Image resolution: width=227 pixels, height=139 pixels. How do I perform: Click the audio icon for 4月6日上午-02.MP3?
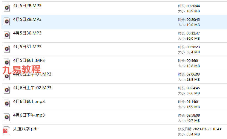pos(7,90)
